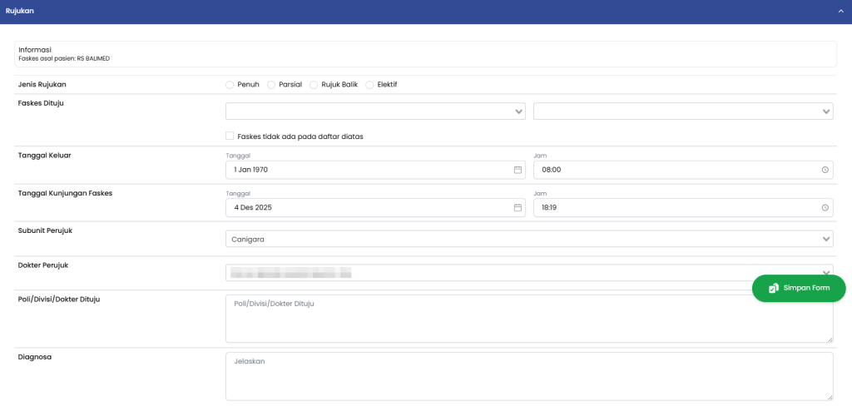
Task: Collapse the Rujukan panel header chevron
Action: [840, 12]
